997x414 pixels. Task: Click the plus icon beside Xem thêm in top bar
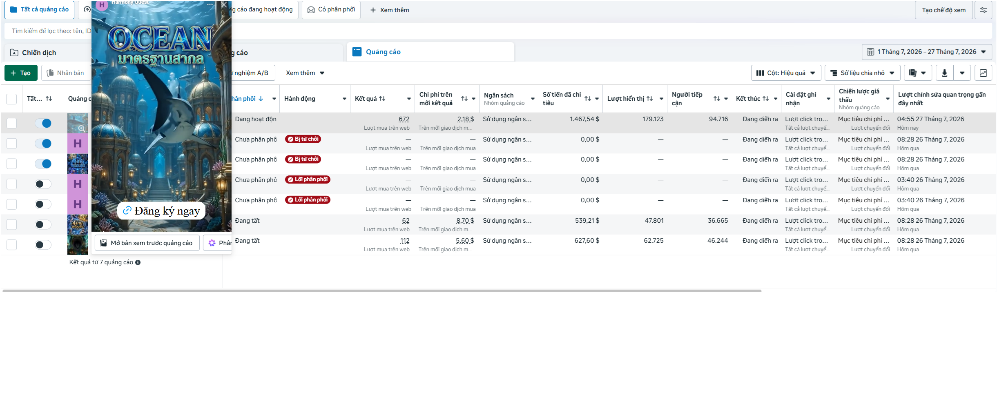[373, 10]
